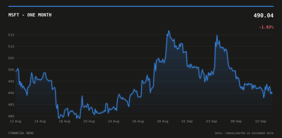
Task: Click the 12 Aug date label
Action: tap(15, 121)
